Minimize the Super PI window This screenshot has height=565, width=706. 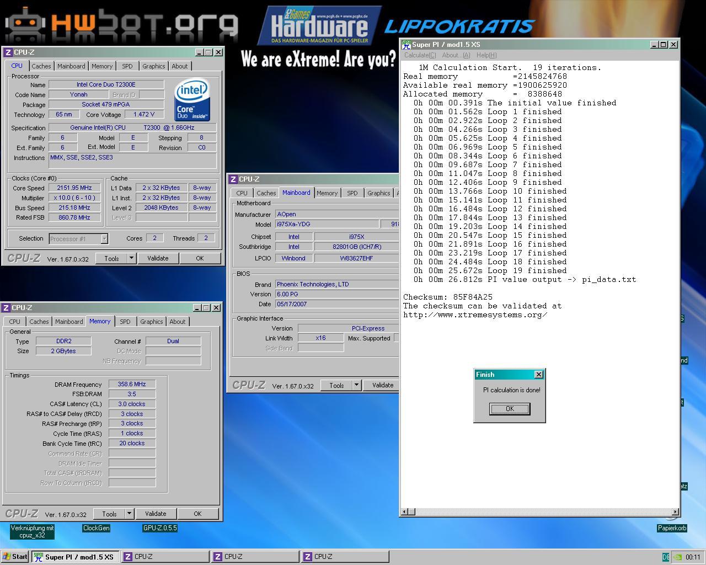[x=654, y=45]
